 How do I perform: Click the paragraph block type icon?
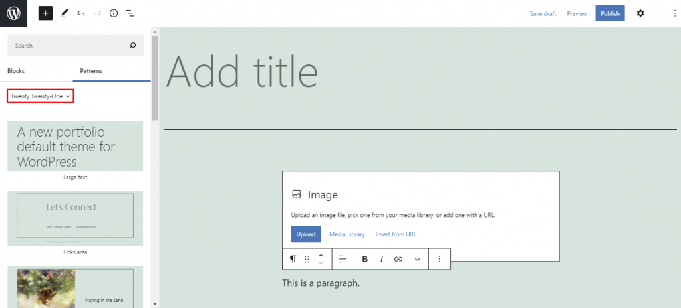tap(293, 259)
